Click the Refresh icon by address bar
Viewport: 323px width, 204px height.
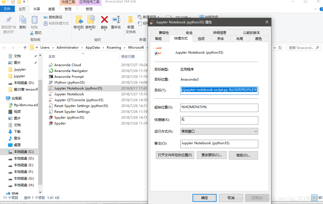[x=280, y=48]
